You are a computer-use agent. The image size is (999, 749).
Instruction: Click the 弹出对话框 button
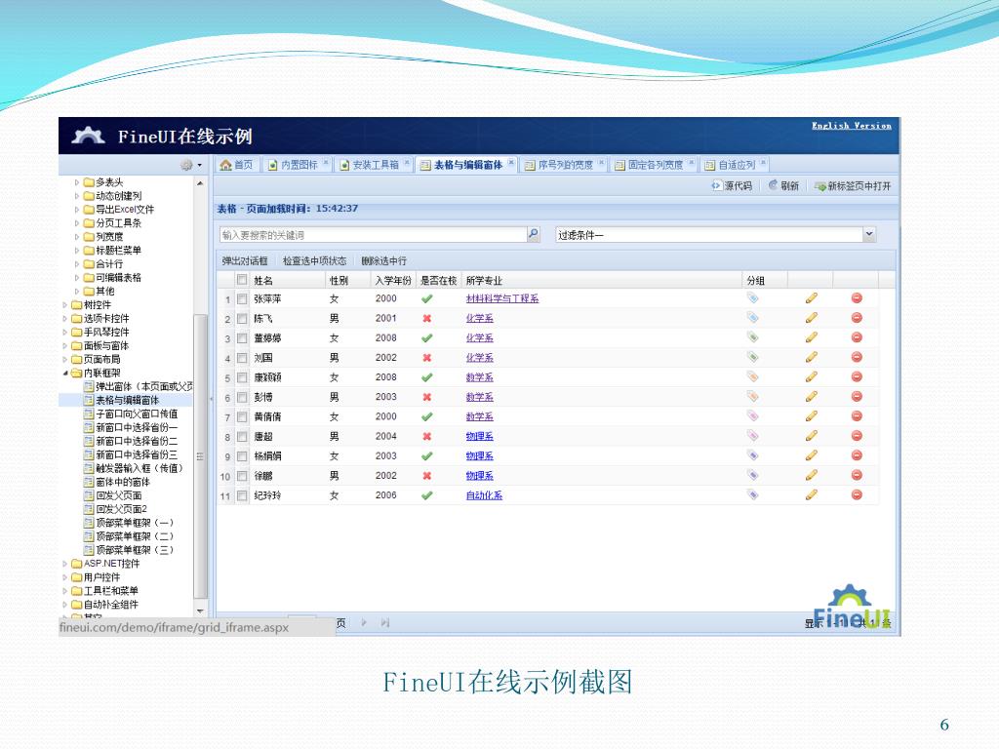pos(245,261)
